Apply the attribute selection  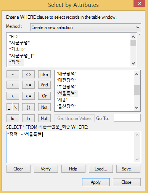[96, 182]
